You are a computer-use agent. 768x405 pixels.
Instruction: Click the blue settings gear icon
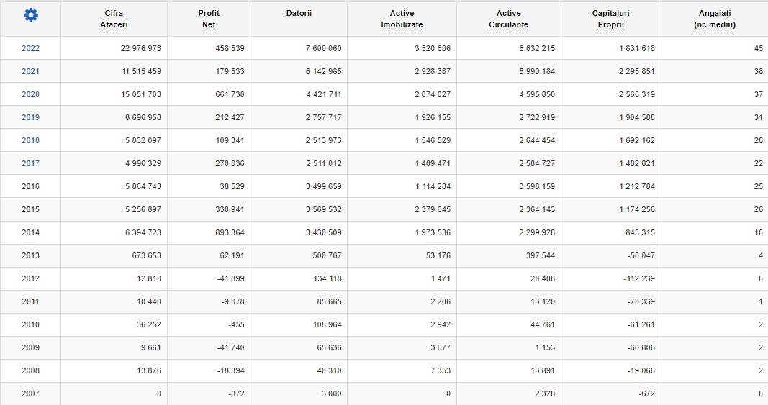point(30,15)
